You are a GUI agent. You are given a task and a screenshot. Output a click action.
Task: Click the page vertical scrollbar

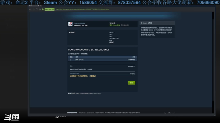click(x=213, y=60)
